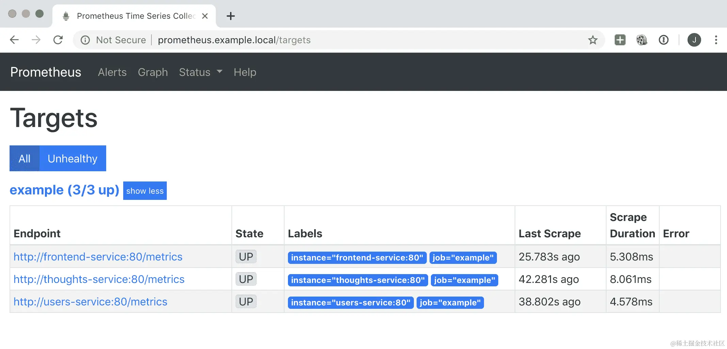Bookmark this page with the star

click(x=593, y=40)
